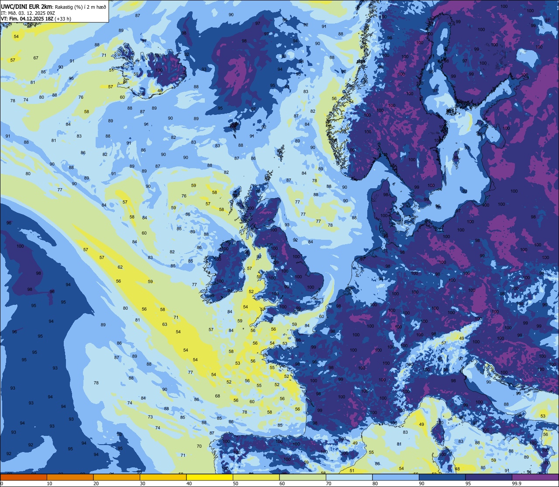
Task: Click the '10' legend scale label
Action: 49,484
